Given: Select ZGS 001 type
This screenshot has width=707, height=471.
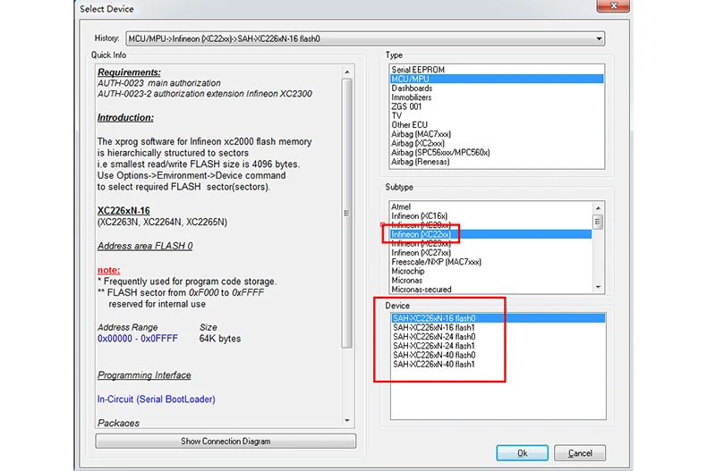Looking at the screenshot, I should [496, 106].
